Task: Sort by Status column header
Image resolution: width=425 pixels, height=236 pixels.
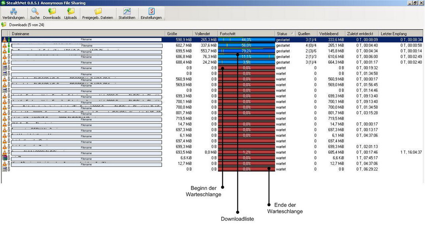Action: tap(285, 34)
